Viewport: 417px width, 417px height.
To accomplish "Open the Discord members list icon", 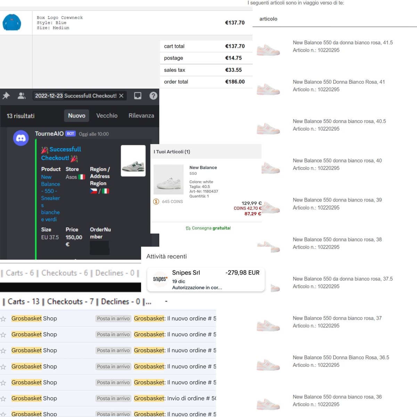I will (x=22, y=96).
